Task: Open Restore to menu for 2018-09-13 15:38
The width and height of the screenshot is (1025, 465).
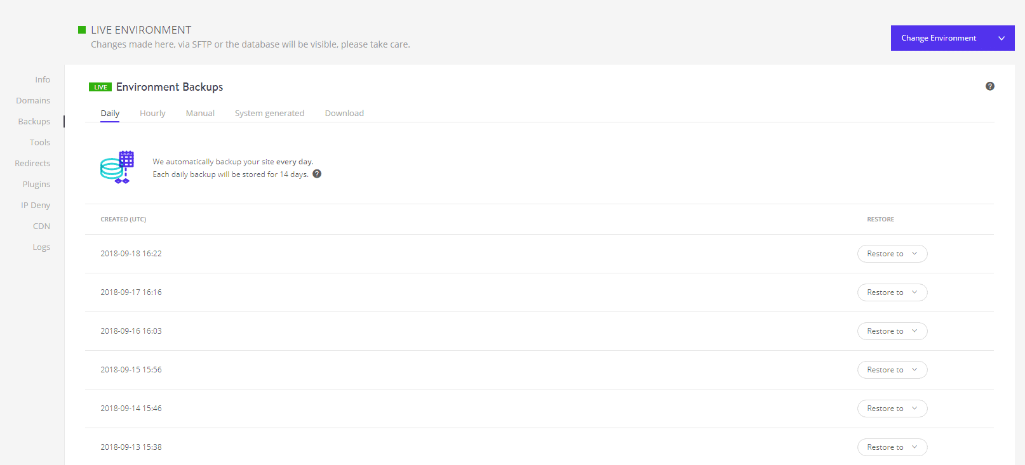Action: (x=892, y=447)
